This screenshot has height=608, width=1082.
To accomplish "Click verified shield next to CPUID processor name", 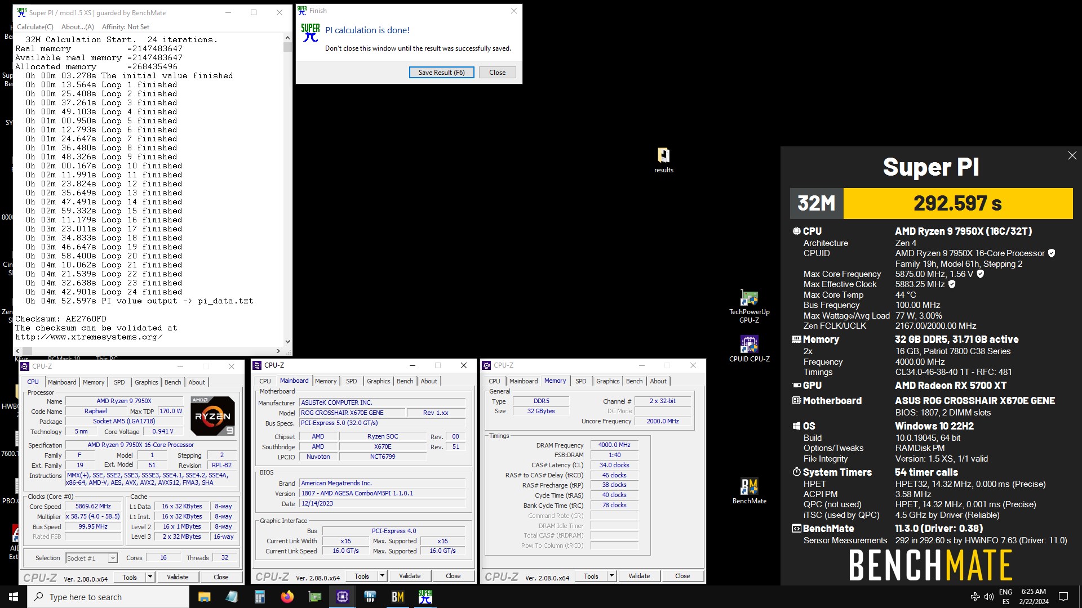I will (1052, 253).
